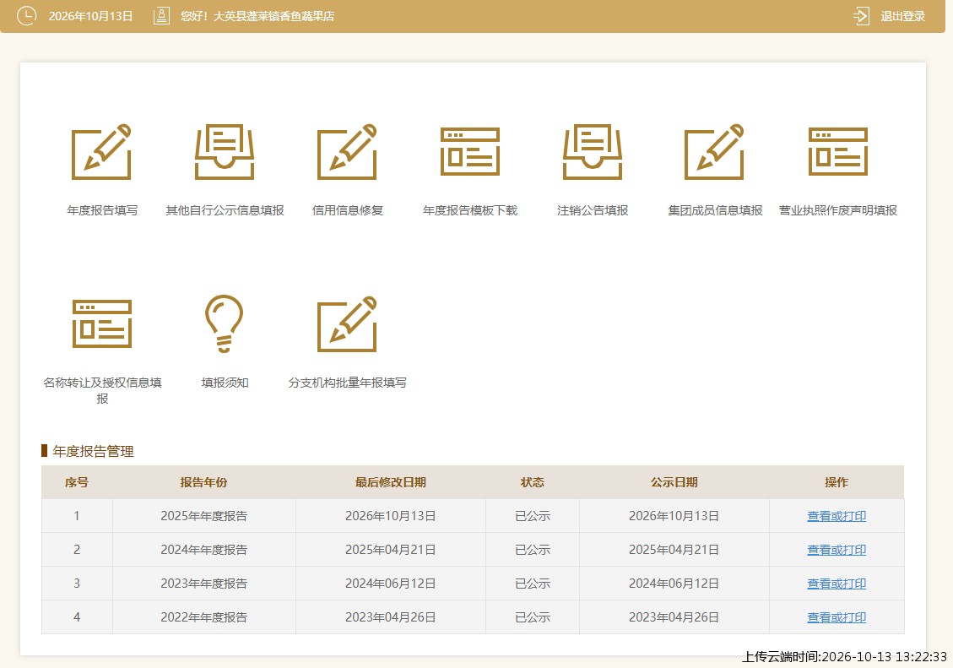The height and width of the screenshot is (668, 953).
Task: Click the 其他自行公示信息填报 label
Action: tap(225, 210)
